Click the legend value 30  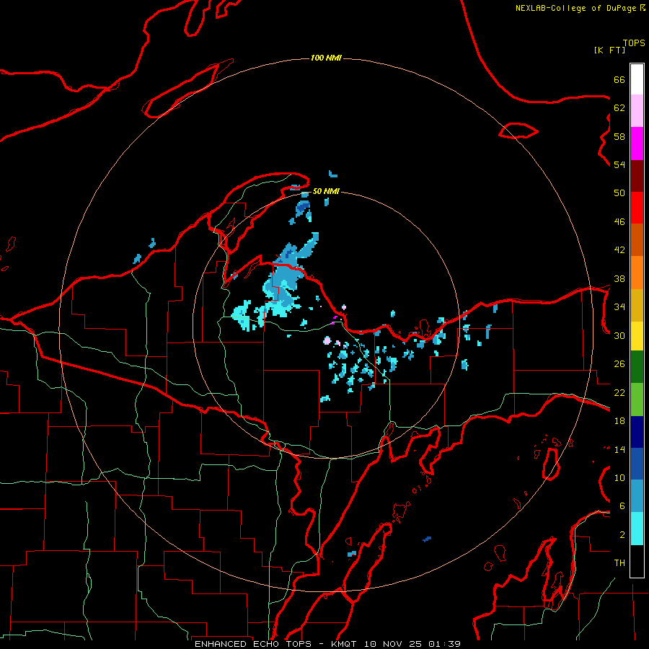point(619,335)
